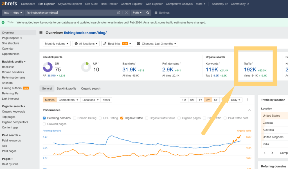Click the search magnifier button
The width and height of the screenshot is (288, 169).
coord(147,13)
